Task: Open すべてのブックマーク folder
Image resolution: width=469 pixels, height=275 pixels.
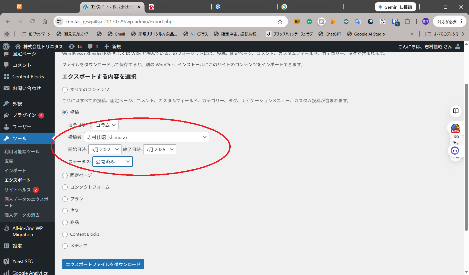Action: click(x=445, y=34)
